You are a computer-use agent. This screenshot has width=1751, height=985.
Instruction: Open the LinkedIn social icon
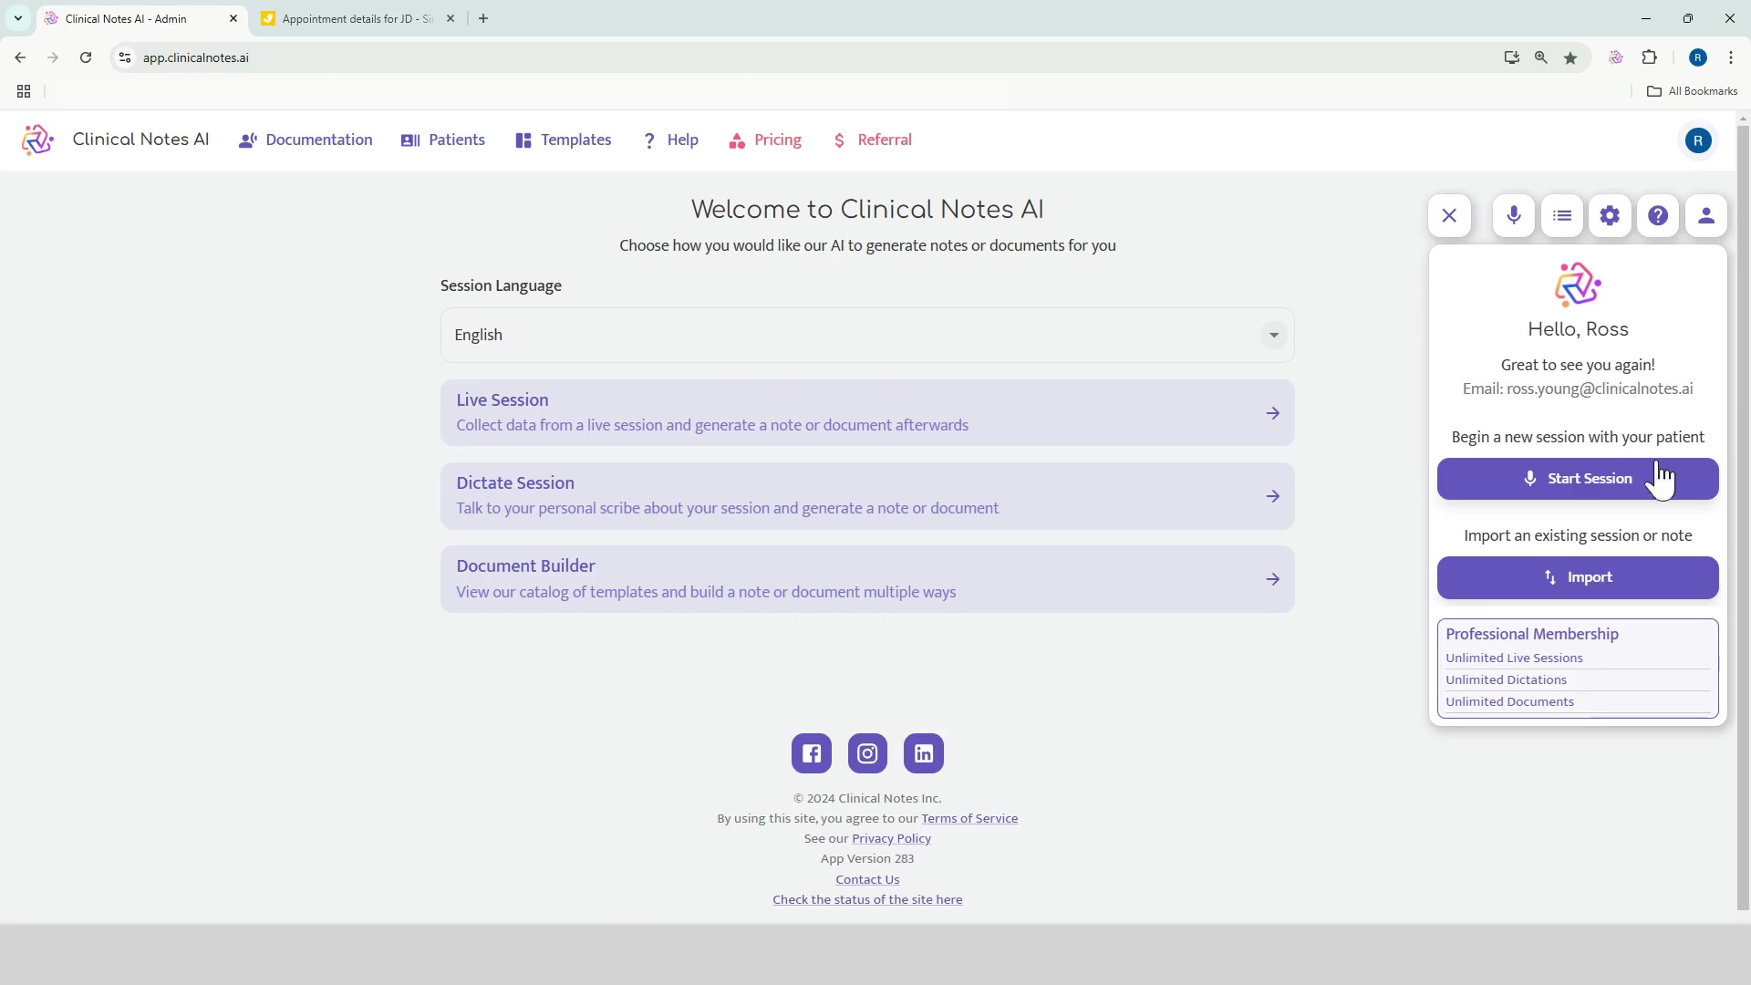pos(924,753)
